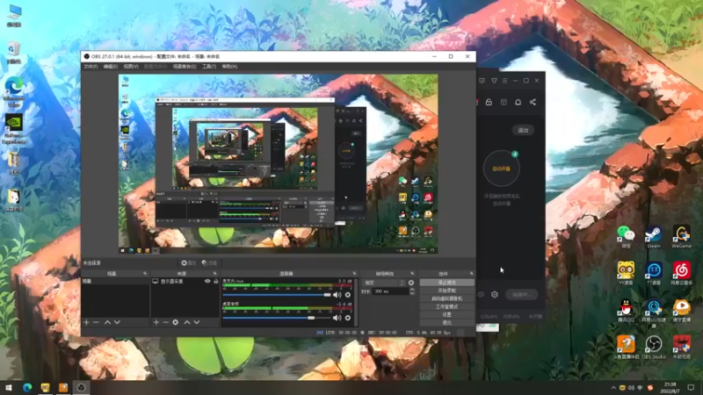Open OBS Studio desktop shortcut
Viewport: 703px width, 395px height.
coord(653,348)
